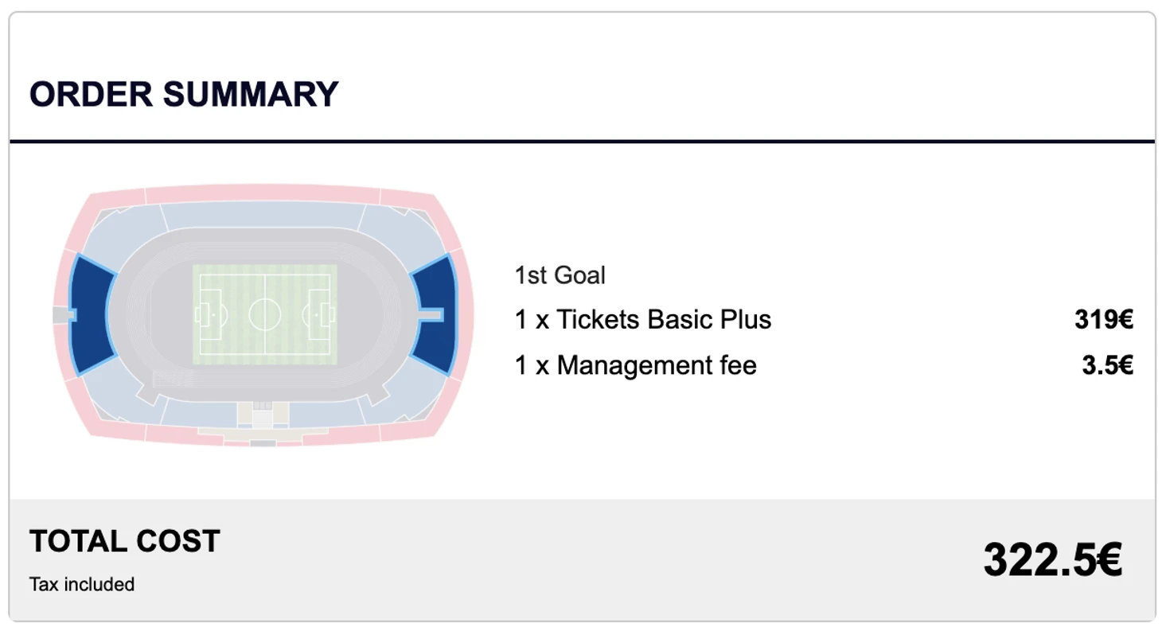Click the right dark blue goal section

434,314
